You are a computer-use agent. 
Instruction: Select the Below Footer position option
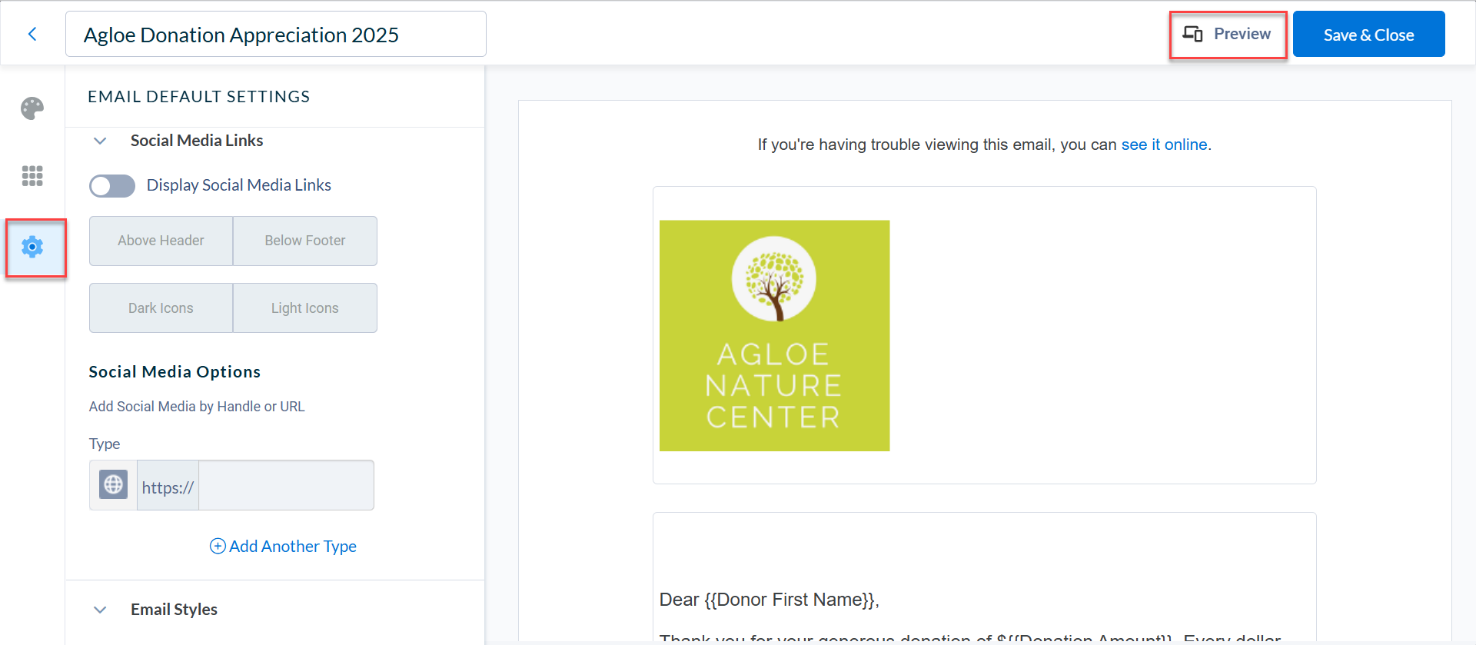pyautogui.click(x=305, y=241)
